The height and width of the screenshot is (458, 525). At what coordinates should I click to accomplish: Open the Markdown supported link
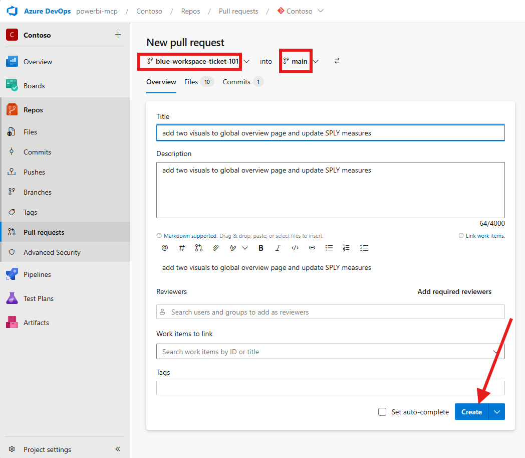pyautogui.click(x=190, y=236)
